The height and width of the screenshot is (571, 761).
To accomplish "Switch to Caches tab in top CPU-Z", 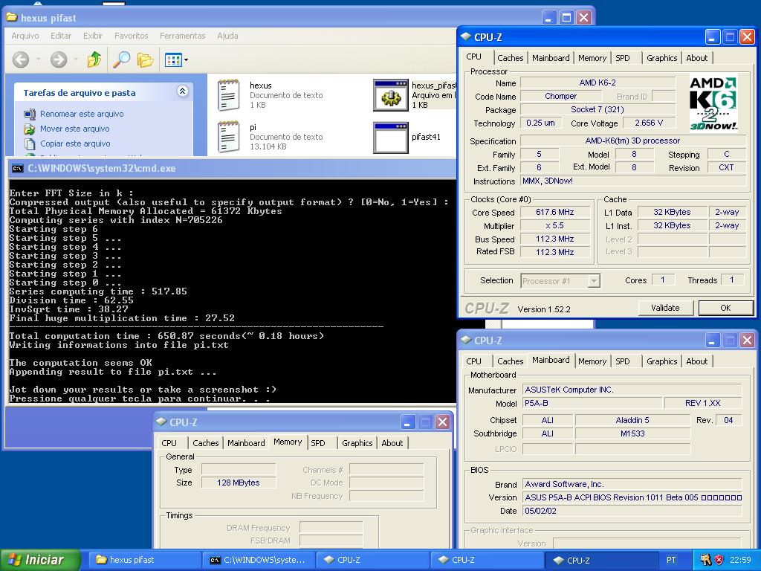I will pos(510,58).
